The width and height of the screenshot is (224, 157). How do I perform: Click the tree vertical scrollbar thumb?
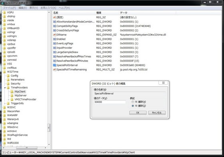click(x=49, y=127)
